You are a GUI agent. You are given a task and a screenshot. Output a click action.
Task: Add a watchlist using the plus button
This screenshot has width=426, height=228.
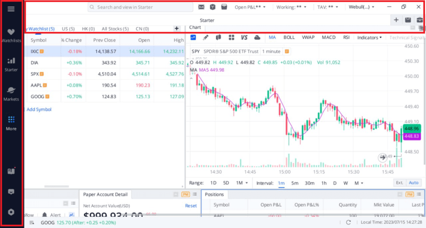click(177, 29)
